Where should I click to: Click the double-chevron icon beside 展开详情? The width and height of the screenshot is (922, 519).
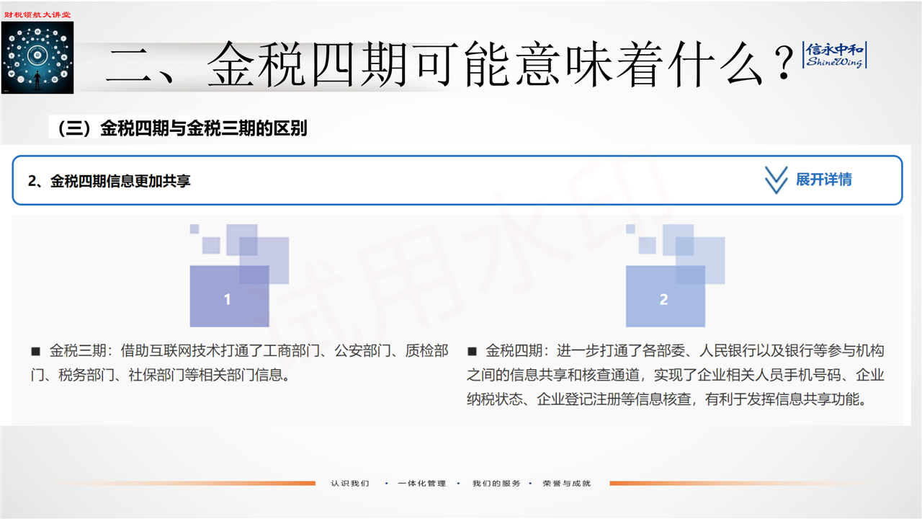click(x=776, y=180)
